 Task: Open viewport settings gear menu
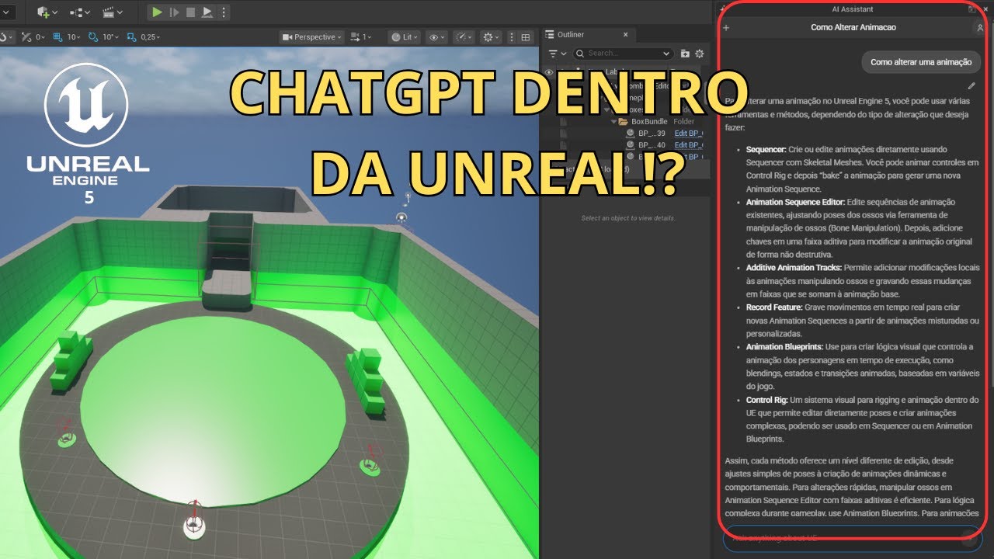491,36
